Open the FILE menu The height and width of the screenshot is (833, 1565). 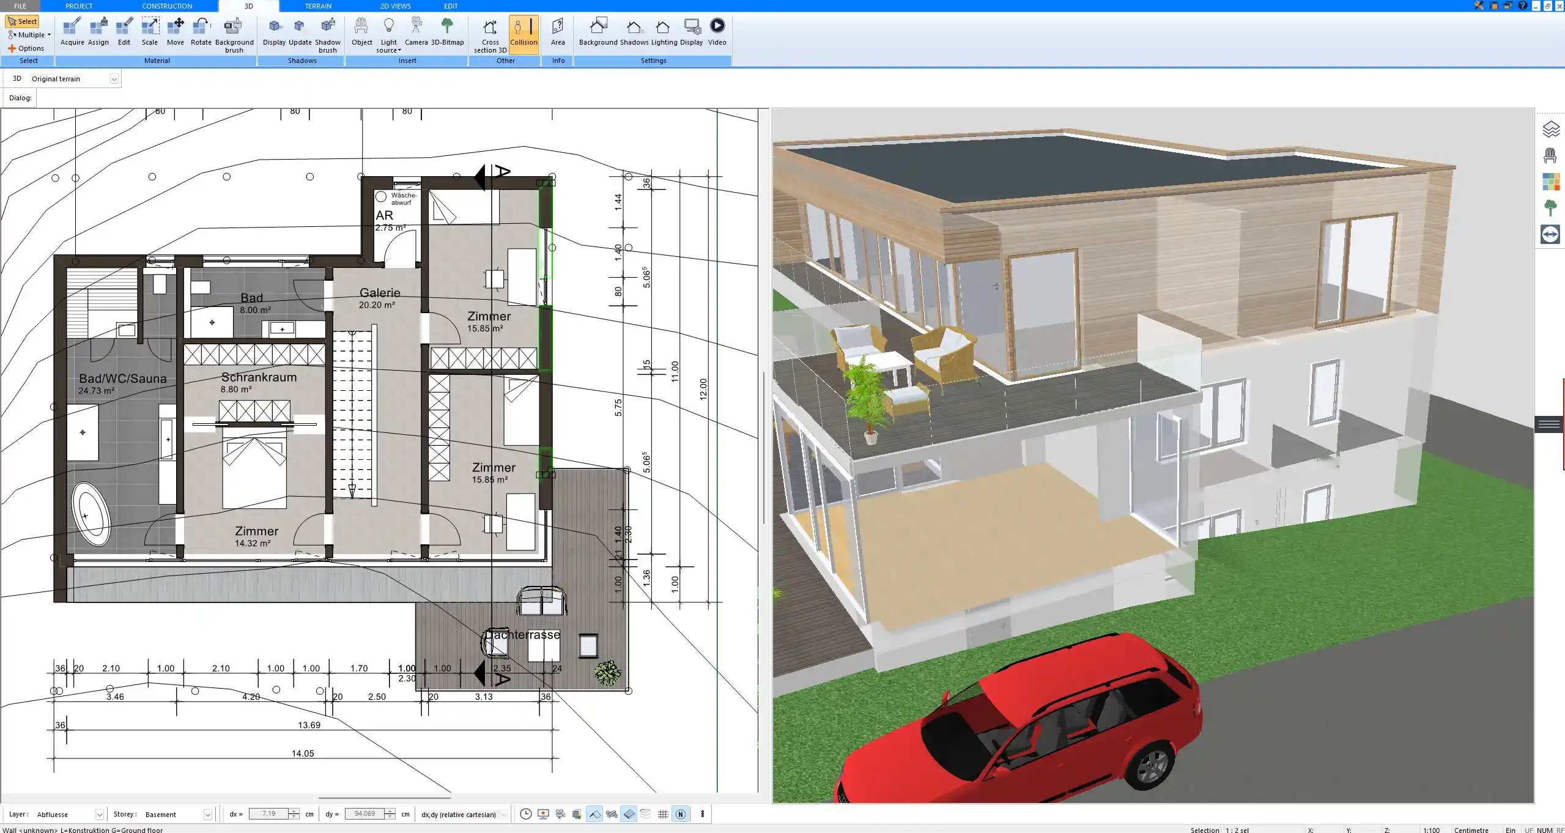pyautogui.click(x=19, y=6)
